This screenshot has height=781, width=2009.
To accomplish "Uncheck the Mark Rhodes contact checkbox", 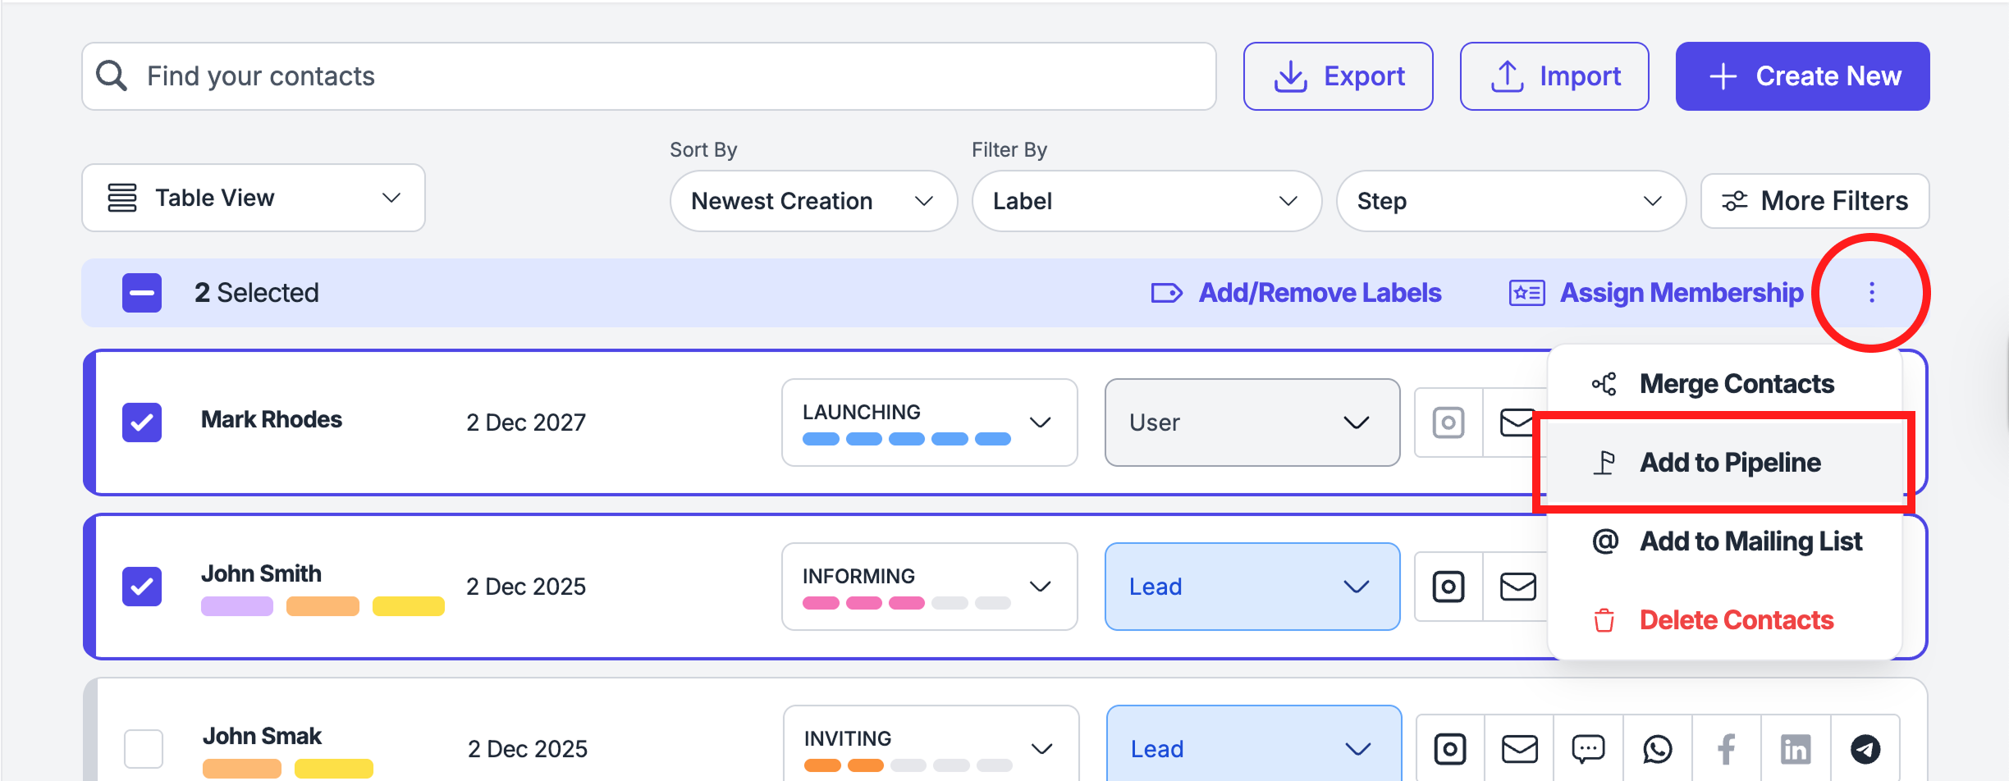I will 142,422.
